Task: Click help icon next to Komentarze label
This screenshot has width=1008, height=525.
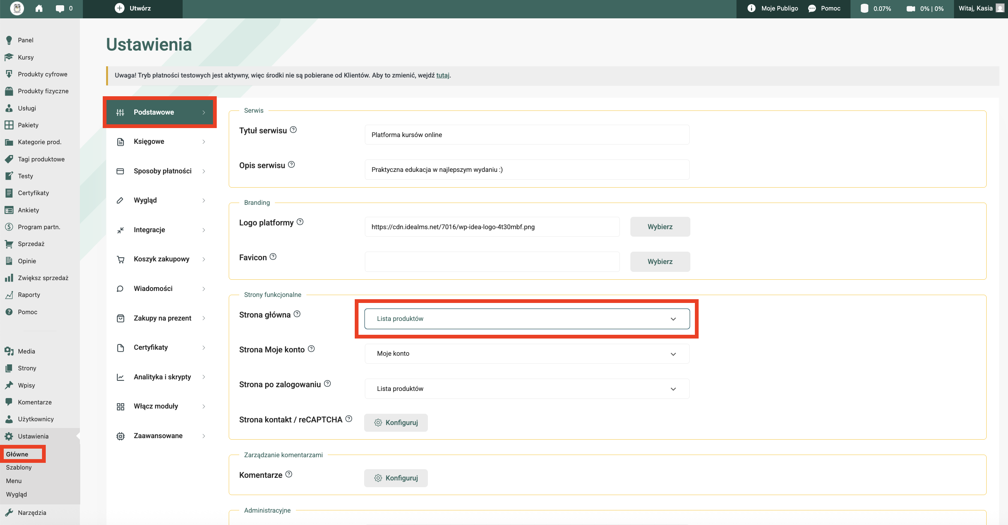Action: pyautogui.click(x=289, y=474)
